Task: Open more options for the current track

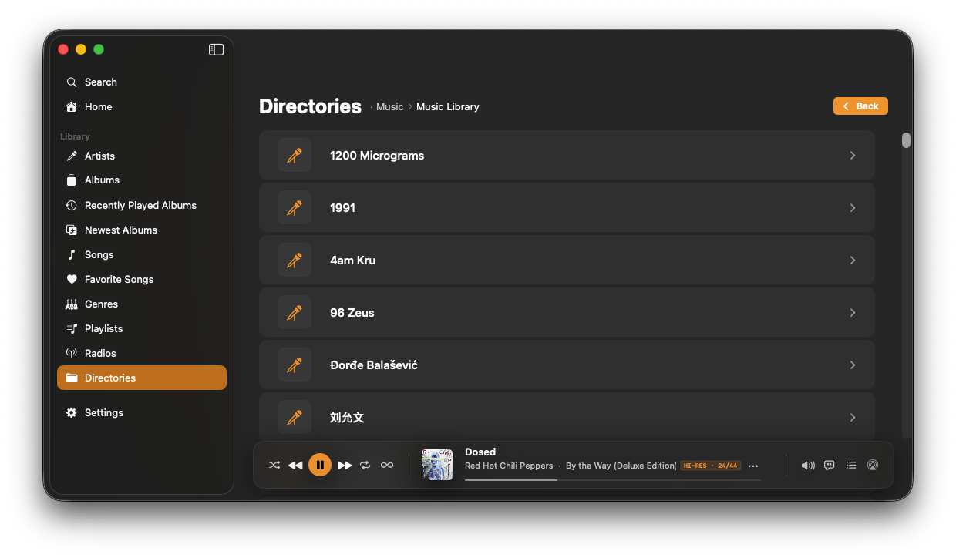Action: tap(753, 465)
